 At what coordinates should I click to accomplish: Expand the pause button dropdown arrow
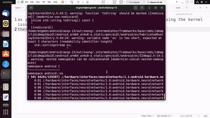pos(66,2)
